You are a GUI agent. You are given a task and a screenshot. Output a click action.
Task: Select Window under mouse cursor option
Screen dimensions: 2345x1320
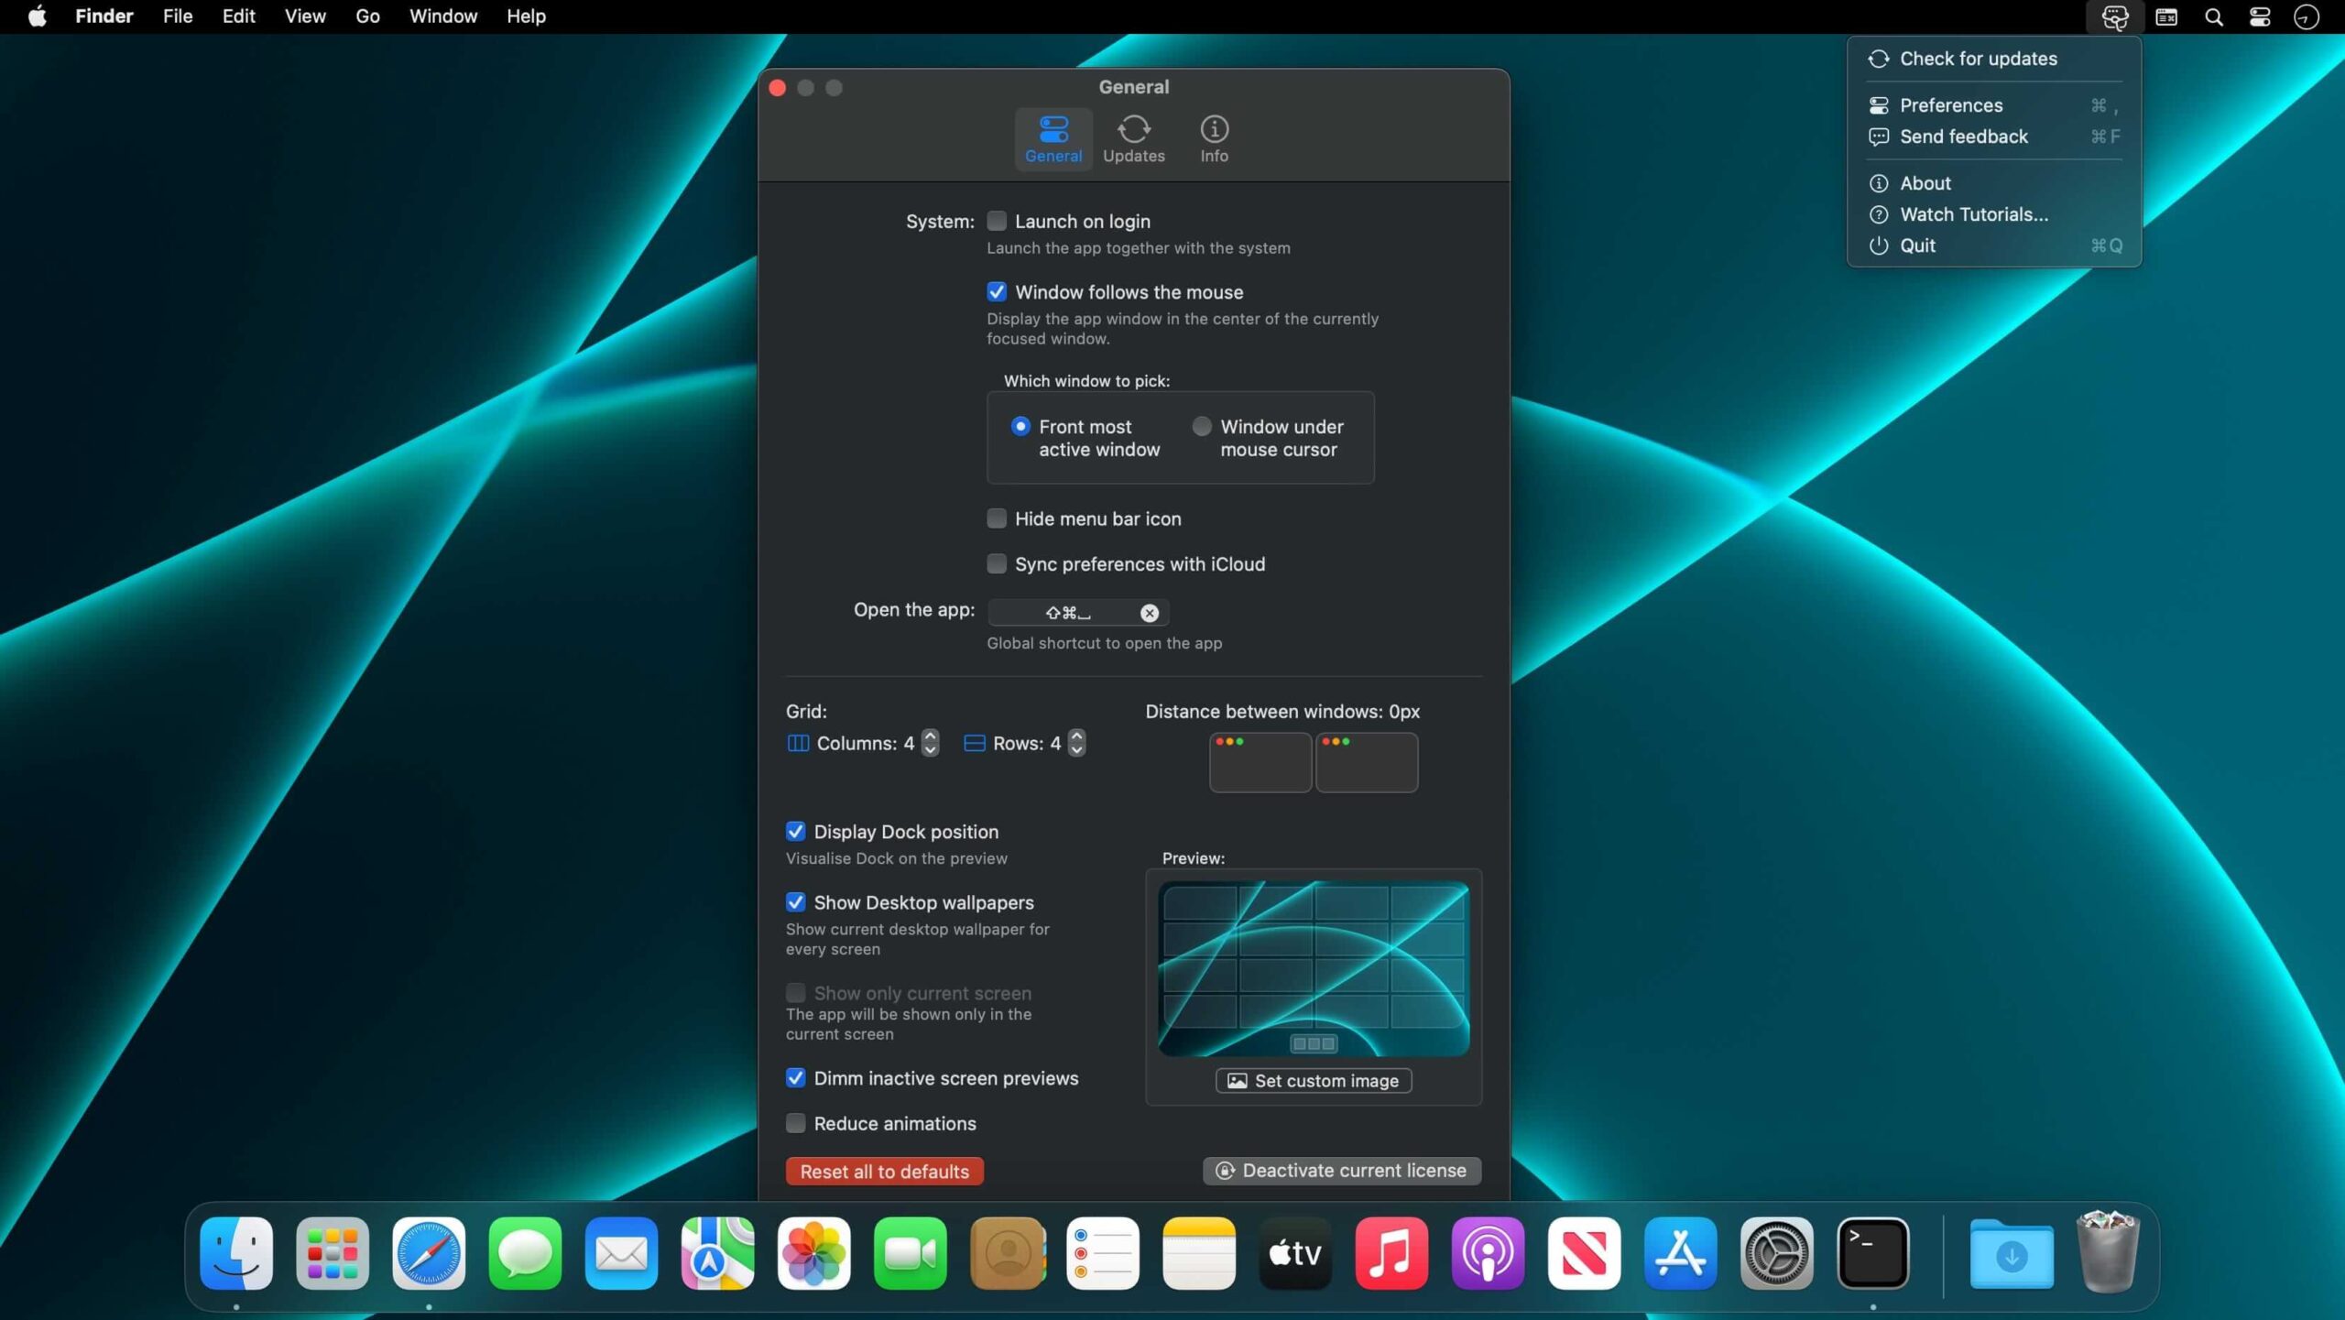click(1201, 427)
